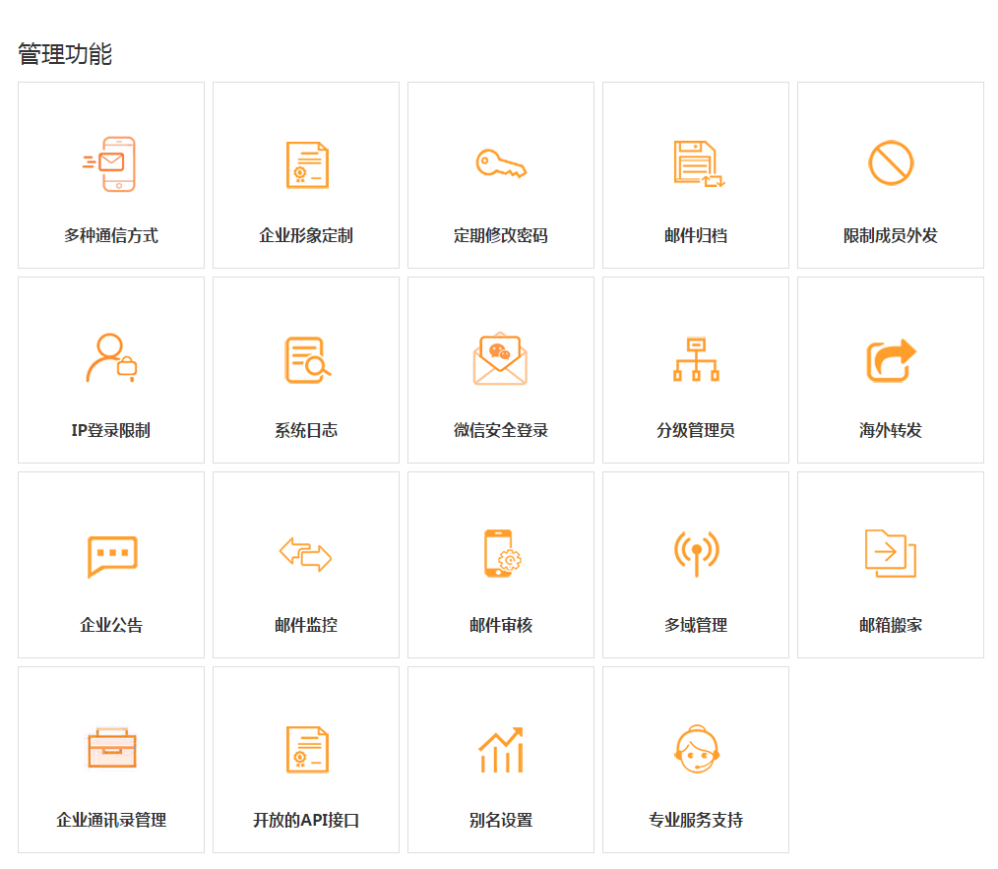Viewport: 998px width, 869px height.
Task: Select the certificate icon above 企业形象定制
Action: point(306,164)
